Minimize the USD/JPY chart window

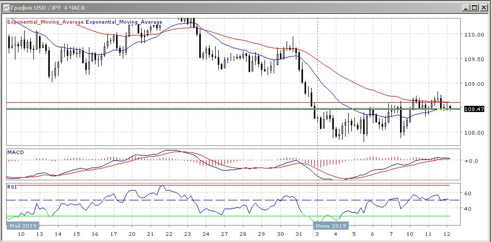(x=464, y=7)
